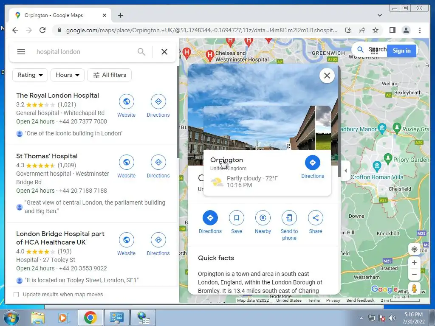The height and width of the screenshot is (326, 435).
Task: Send Orpington to phone
Action: pyautogui.click(x=289, y=226)
